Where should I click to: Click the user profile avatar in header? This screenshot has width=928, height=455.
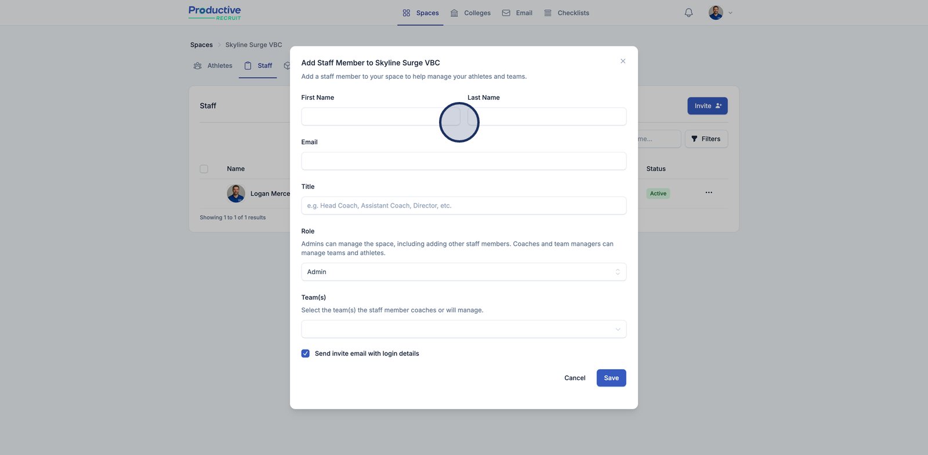click(x=716, y=13)
